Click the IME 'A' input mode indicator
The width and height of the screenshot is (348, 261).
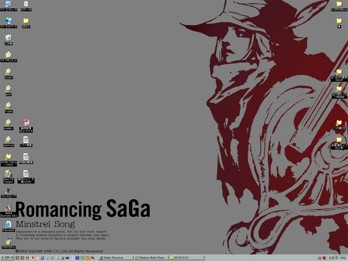[x=330, y=258]
